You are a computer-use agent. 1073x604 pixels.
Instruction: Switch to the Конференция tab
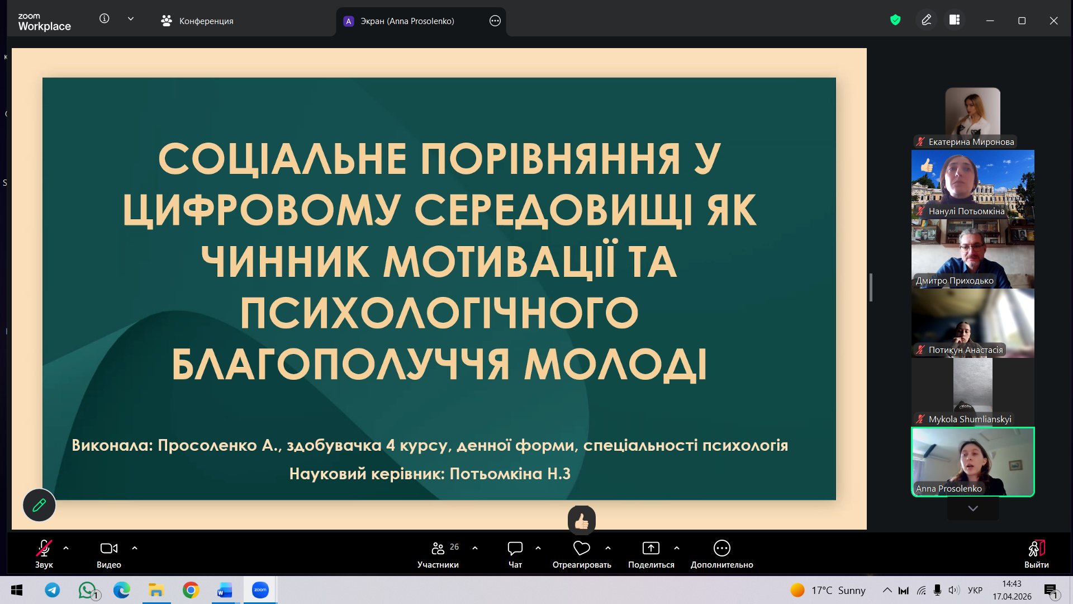(x=197, y=21)
